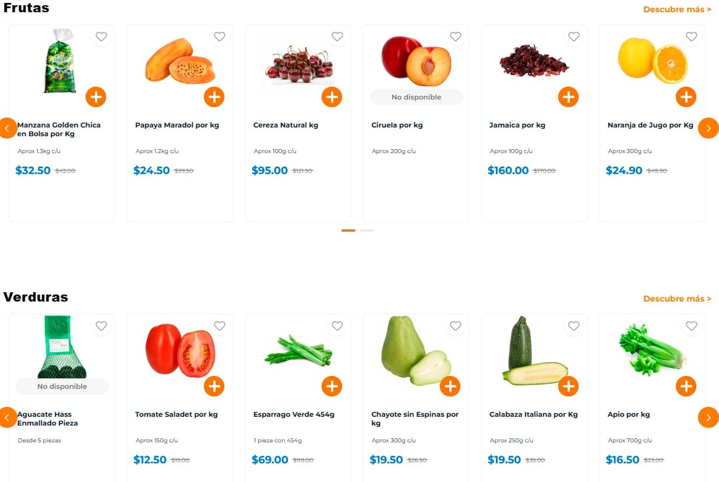Open Descubre más link for Frutas
The image size is (719, 482).
click(677, 9)
